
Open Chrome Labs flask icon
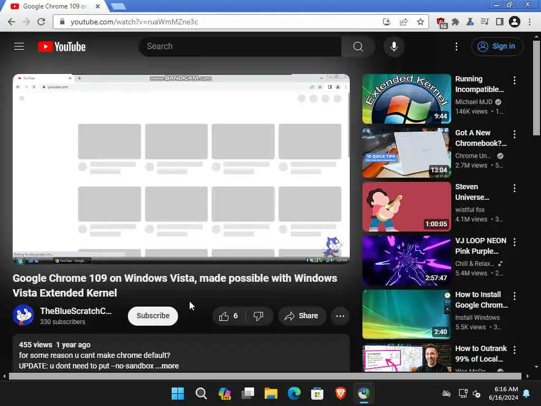point(470,22)
